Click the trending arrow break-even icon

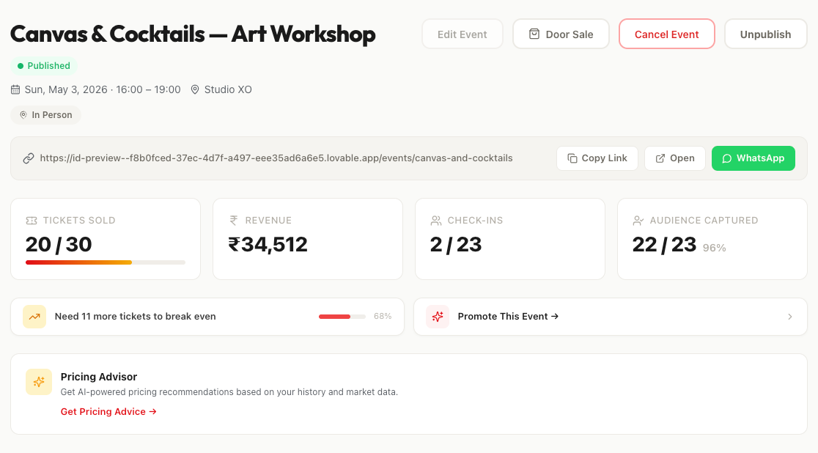[34, 317]
